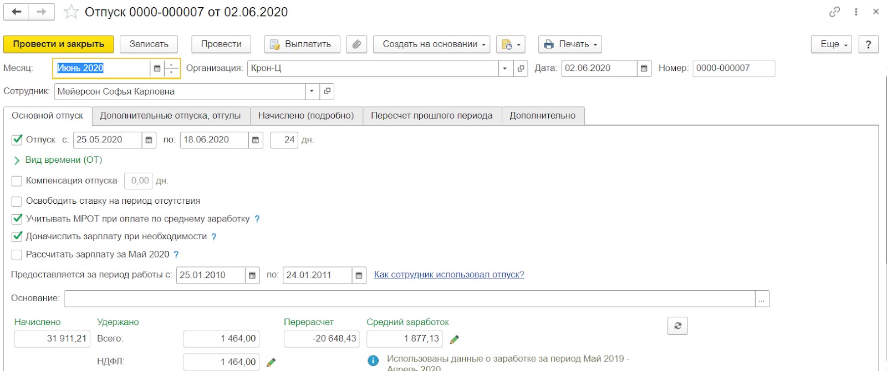This screenshot has height=371, width=887.
Task: Edit average earnings pencil icon
Action: point(454,339)
